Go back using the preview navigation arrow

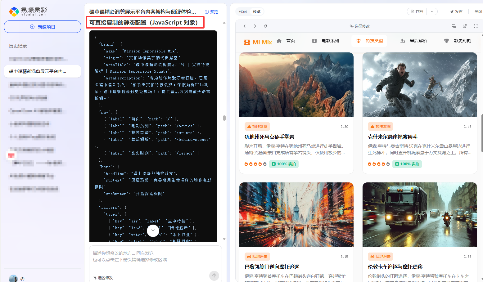point(244,26)
